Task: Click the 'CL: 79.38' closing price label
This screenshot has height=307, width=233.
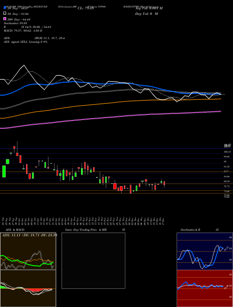Action: click(86, 8)
